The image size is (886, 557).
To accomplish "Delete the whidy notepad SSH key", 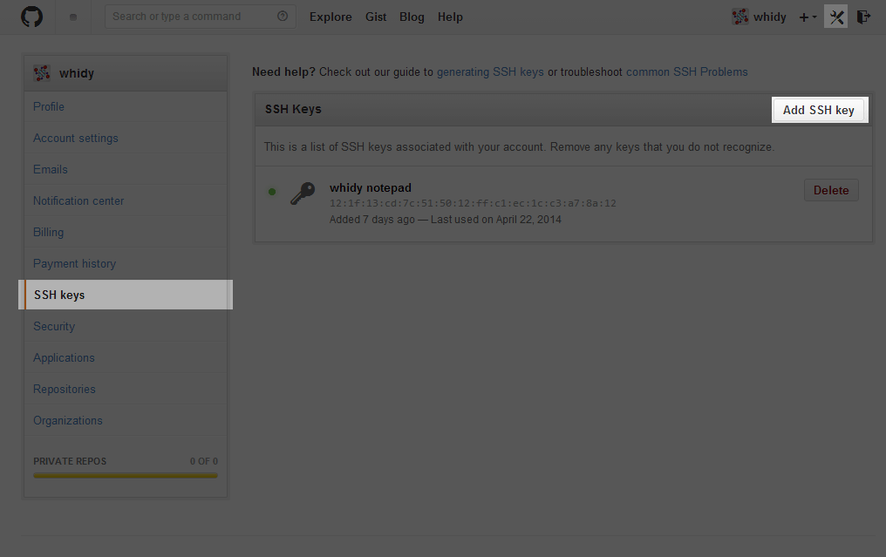I will click(x=830, y=189).
